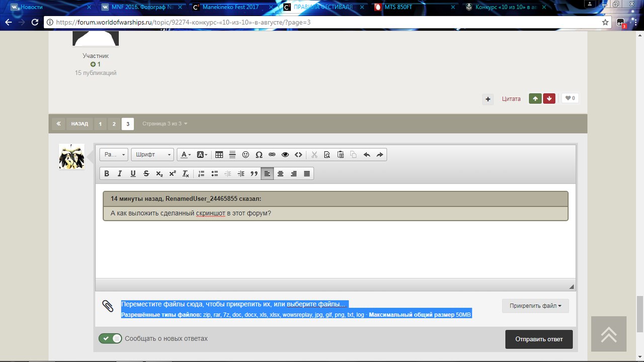Disable the "Сообщать о новых ответах" switch
Viewport: 644px width, 362px height.
pos(110,338)
